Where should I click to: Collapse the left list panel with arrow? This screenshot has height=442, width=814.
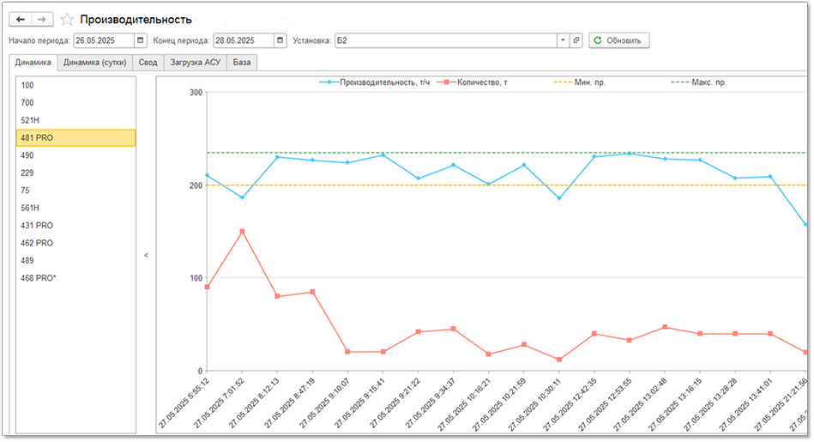tap(146, 255)
